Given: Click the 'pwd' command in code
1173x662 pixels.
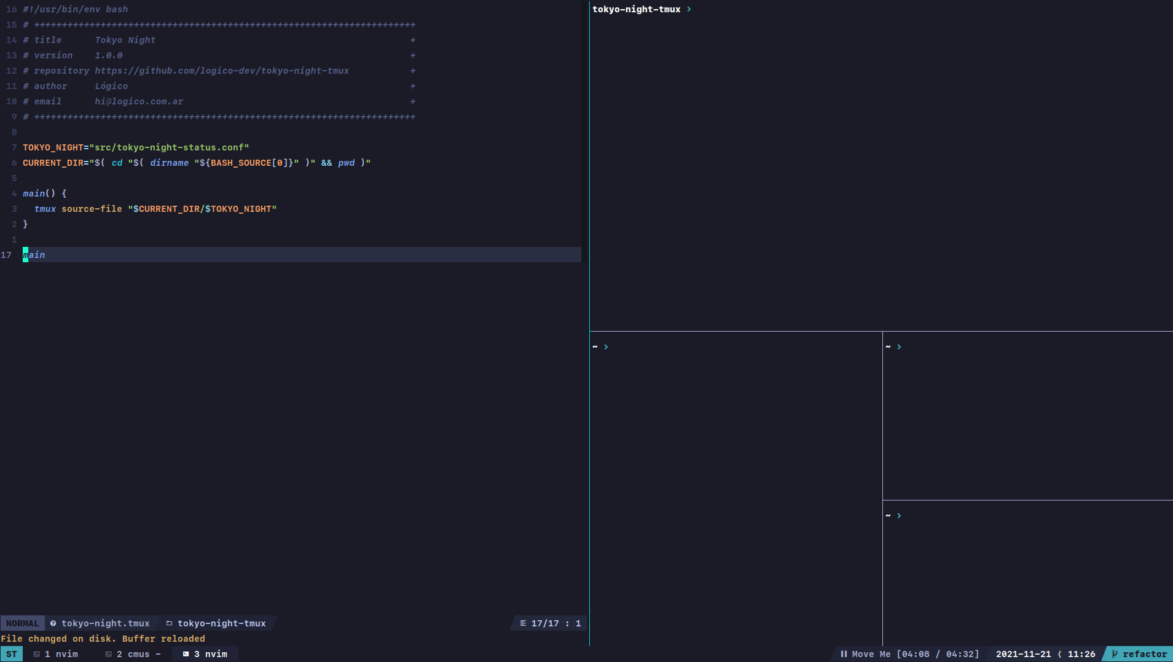Looking at the screenshot, I should pyautogui.click(x=347, y=163).
